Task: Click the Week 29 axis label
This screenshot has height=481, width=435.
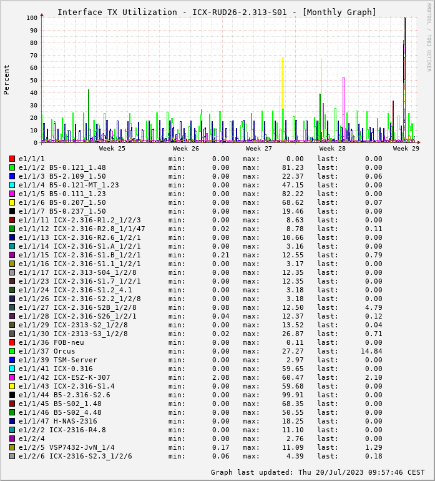Action: 406,149
